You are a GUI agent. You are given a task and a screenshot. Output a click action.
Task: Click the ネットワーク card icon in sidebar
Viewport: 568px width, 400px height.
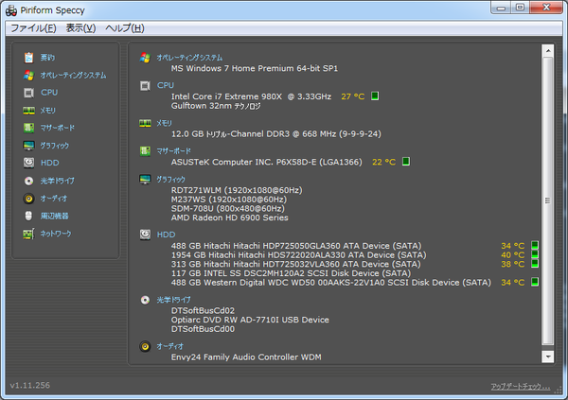[x=28, y=234]
